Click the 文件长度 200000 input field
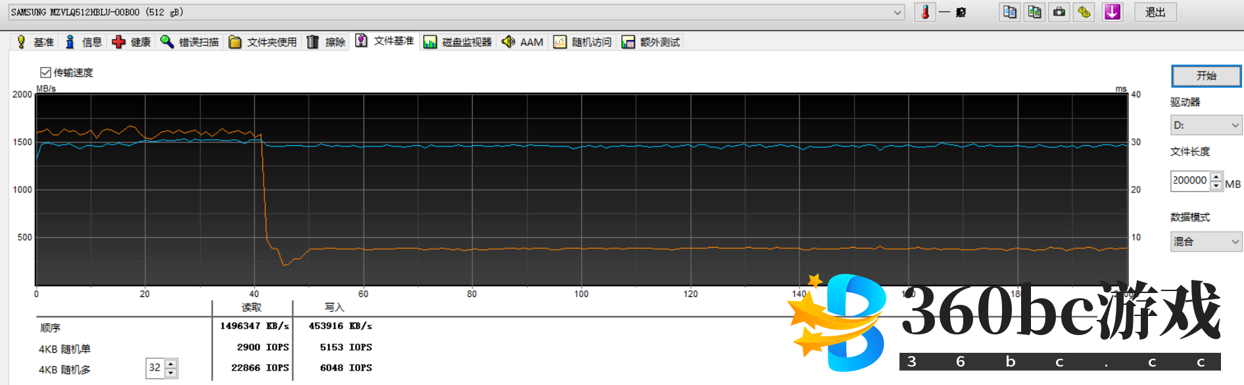 coord(1190,181)
